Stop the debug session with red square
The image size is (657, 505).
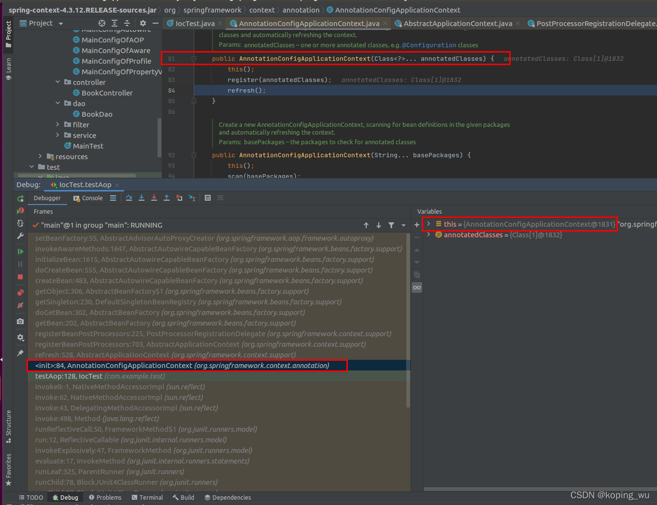point(20,277)
